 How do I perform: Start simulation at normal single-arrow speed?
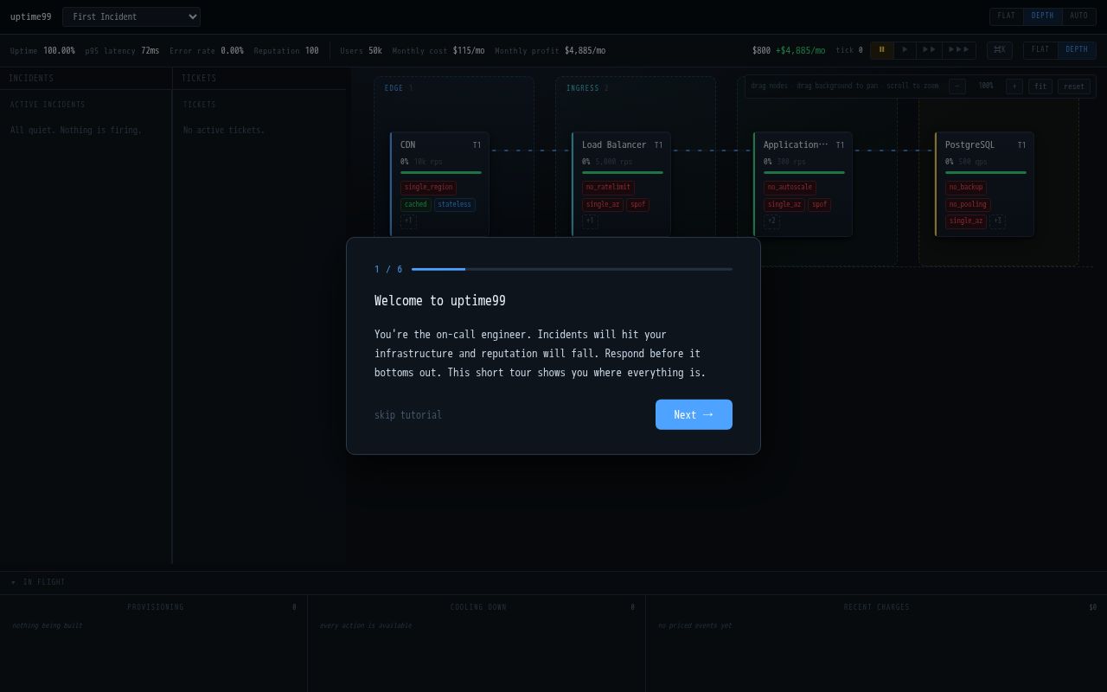(905, 50)
